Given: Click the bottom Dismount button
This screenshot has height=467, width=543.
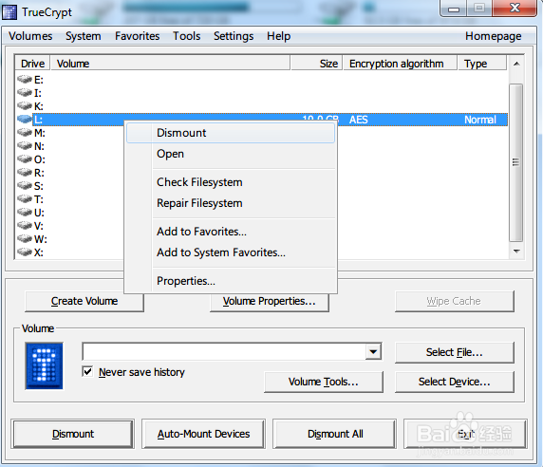Looking at the screenshot, I should (73, 434).
